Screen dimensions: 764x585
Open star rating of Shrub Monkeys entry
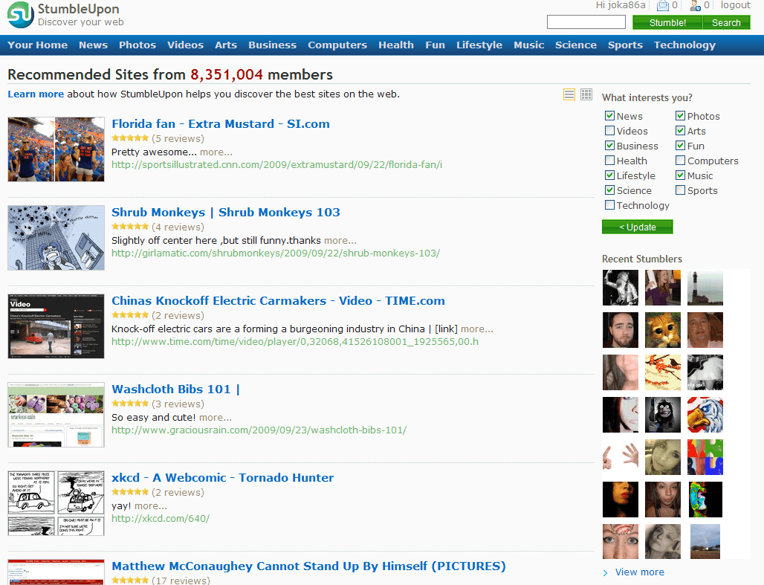click(x=129, y=227)
